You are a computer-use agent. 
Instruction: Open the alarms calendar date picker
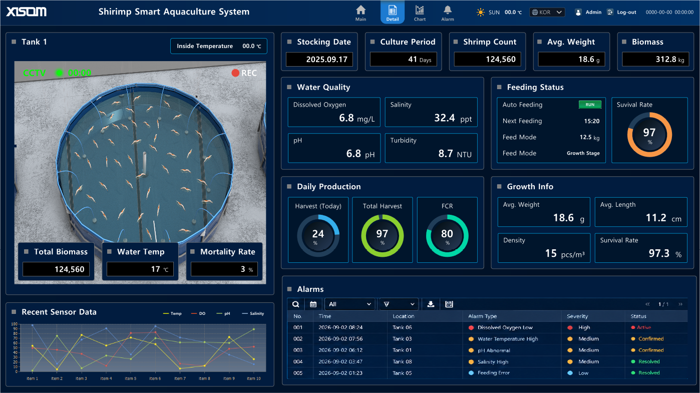313,304
